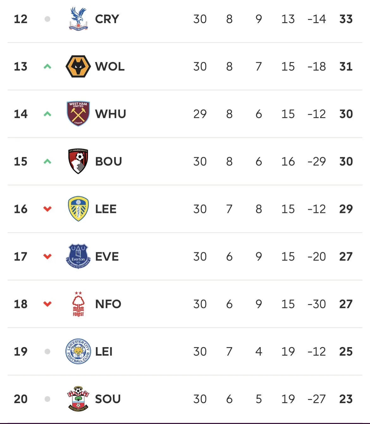Screen dimensions: 370x424
Task: Open the CRY team link
Action: coord(107,19)
